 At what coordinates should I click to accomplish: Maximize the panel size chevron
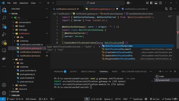point(171,72)
